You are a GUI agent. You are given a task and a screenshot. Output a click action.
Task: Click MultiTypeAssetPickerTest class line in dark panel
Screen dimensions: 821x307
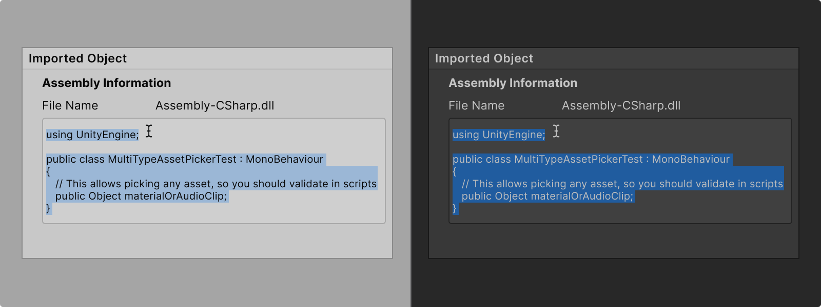pyautogui.click(x=591, y=159)
